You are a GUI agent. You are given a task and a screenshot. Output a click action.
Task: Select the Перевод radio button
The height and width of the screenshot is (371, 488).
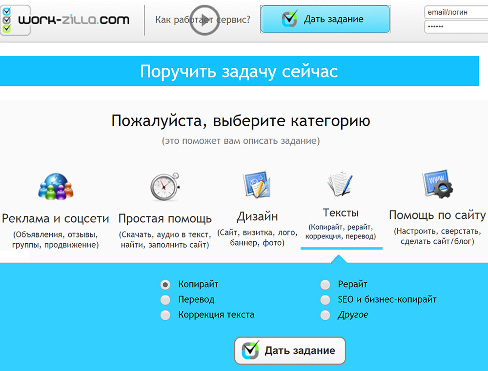tap(165, 300)
